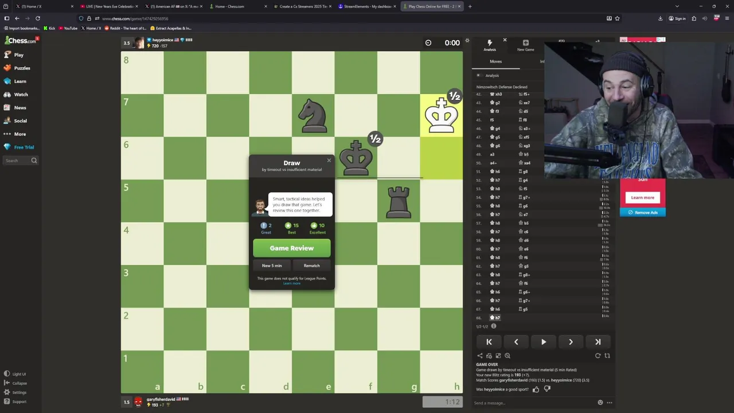Viewport: 734px width, 413px height.
Task: Close the Draw result dialog
Action: tap(329, 160)
